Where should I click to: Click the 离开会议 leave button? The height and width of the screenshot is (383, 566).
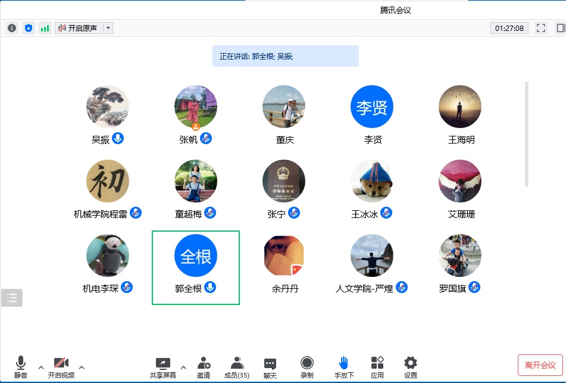click(x=540, y=365)
